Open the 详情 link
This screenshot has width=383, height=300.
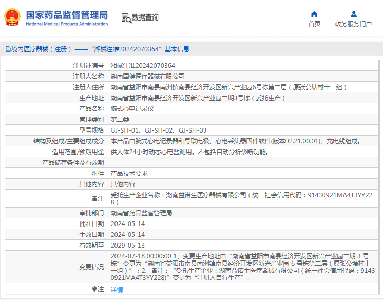tap(117, 290)
